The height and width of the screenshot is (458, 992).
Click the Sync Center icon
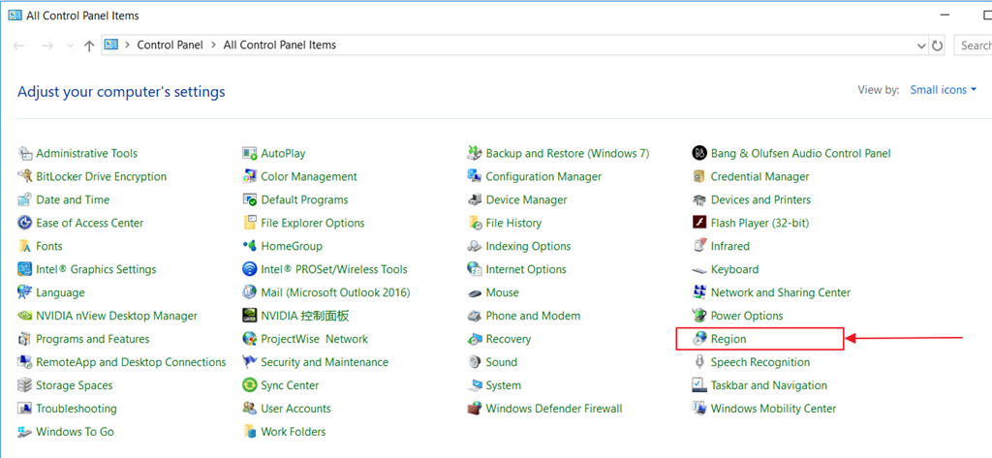click(250, 385)
